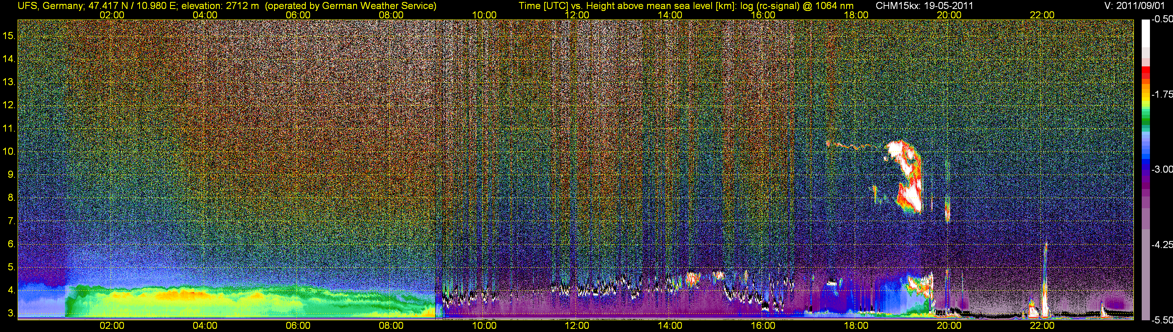Image resolution: width=1173 pixels, height=332 pixels.
Task: Click the -3.00 colorbar scale label
Action: (x=1162, y=169)
